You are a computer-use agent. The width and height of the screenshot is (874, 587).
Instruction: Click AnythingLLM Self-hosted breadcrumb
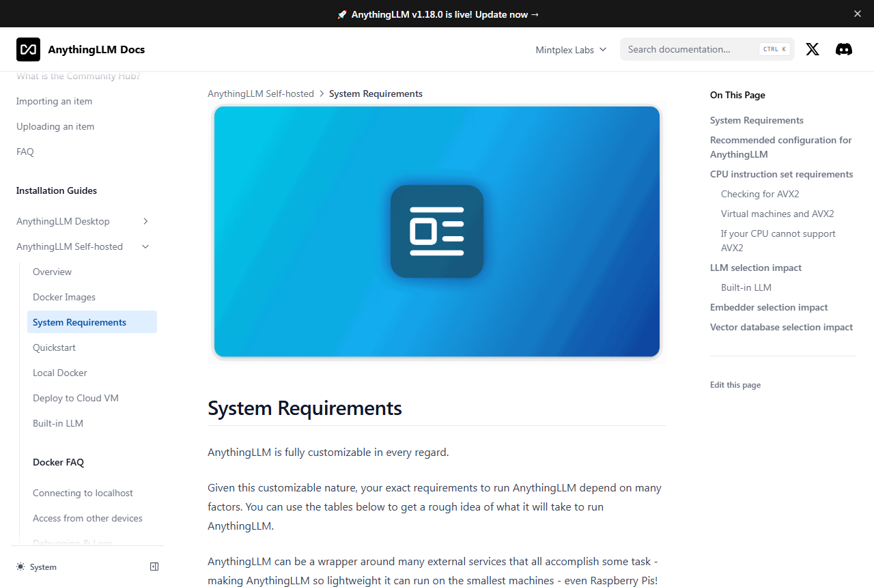coord(261,94)
